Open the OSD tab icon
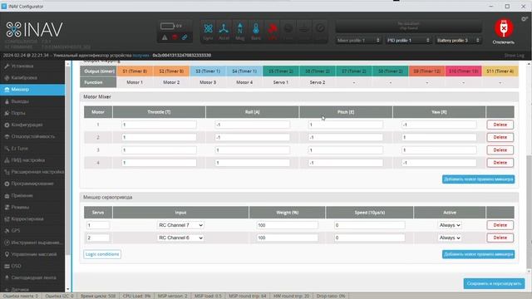Image resolution: width=532 pixels, height=299 pixels. (7, 266)
